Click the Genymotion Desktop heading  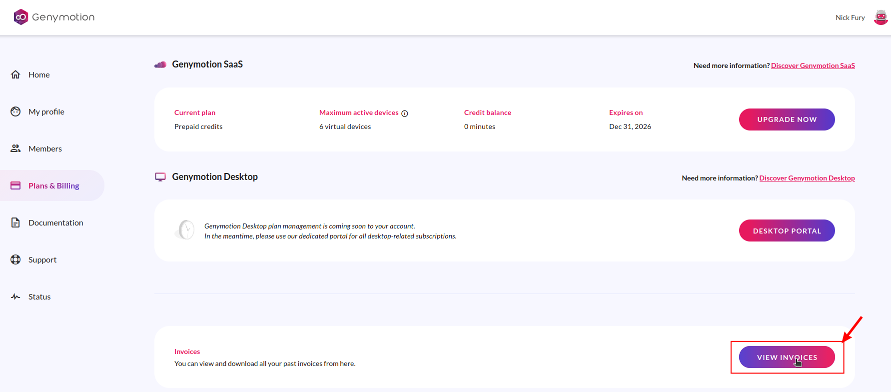point(215,177)
